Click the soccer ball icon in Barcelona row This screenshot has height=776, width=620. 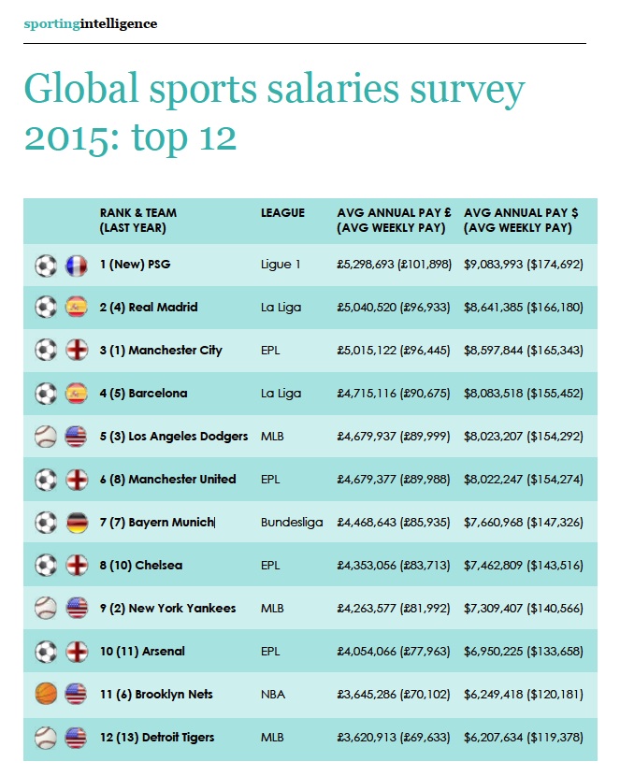(46, 394)
